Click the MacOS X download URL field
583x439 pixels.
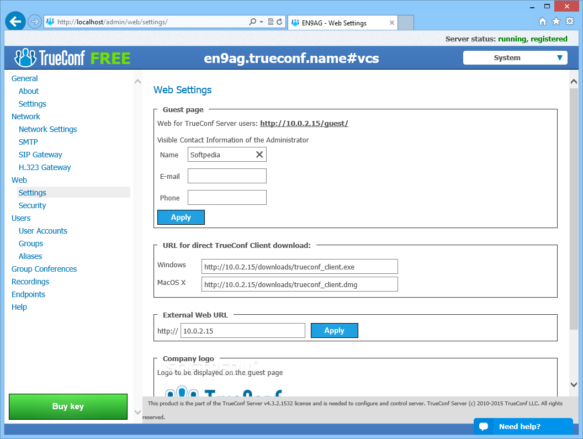pyautogui.click(x=299, y=284)
